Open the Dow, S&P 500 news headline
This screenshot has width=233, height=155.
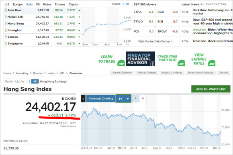pos(213,22)
